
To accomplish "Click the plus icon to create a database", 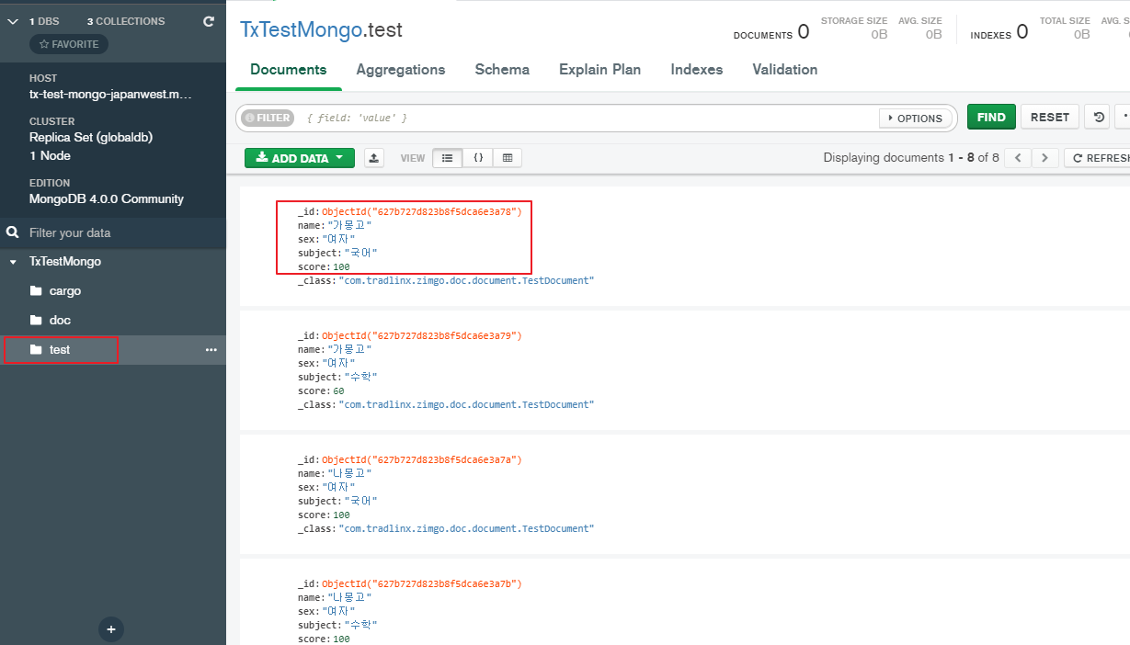I will pyautogui.click(x=111, y=629).
